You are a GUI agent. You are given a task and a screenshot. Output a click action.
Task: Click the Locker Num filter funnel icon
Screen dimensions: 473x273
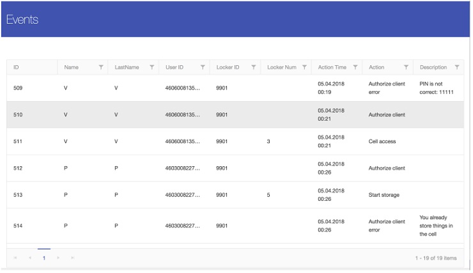pyautogui.click(x=304, y=67)
